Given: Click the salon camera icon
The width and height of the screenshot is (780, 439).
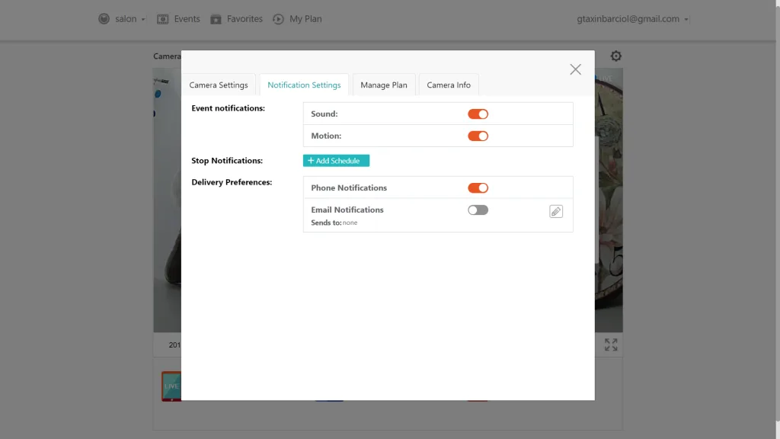Looking at the screenshot, I should click(104, 19).
